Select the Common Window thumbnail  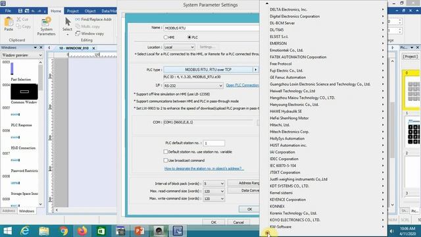(24, 92)
